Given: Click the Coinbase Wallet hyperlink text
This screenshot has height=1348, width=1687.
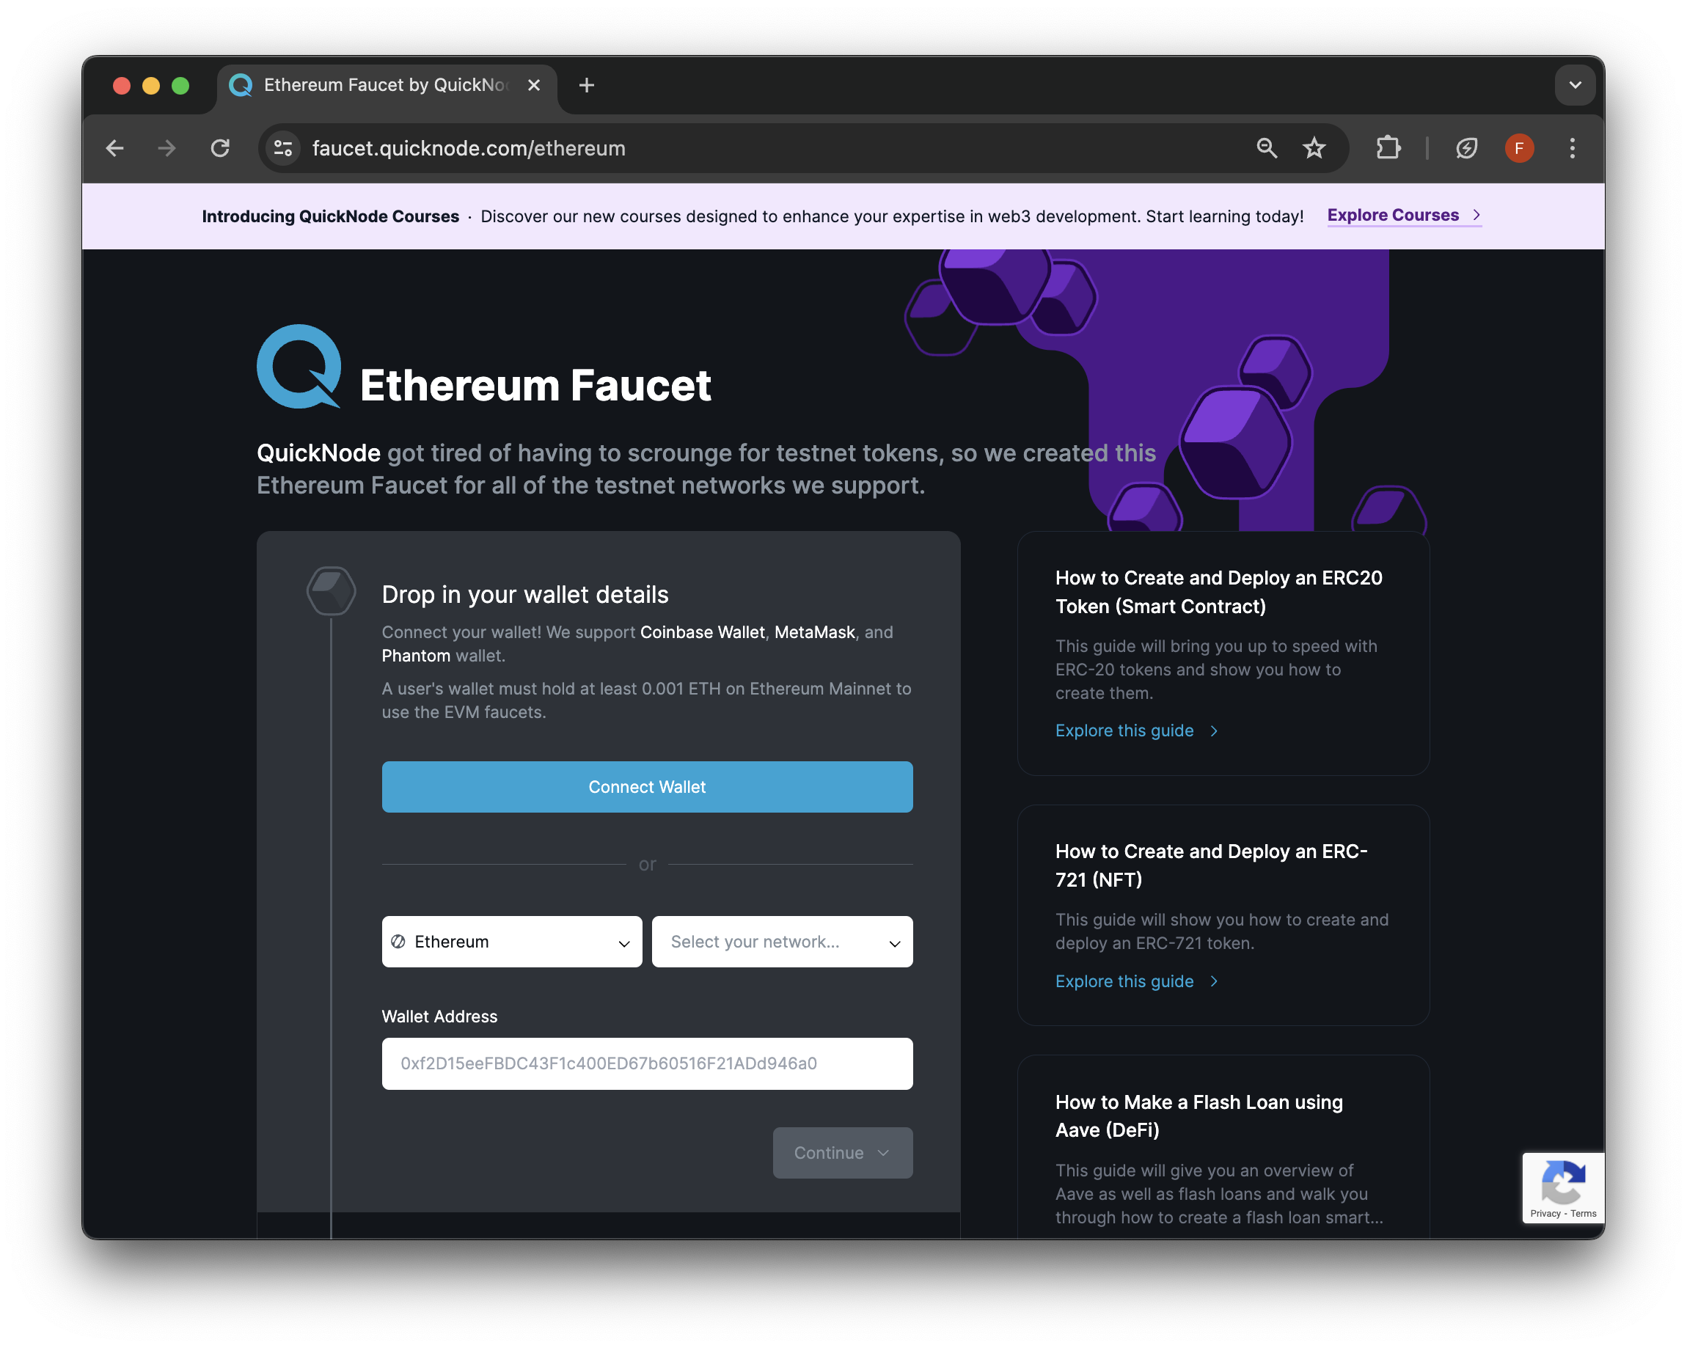Looking at the screenshot, I should click(703, 631).
